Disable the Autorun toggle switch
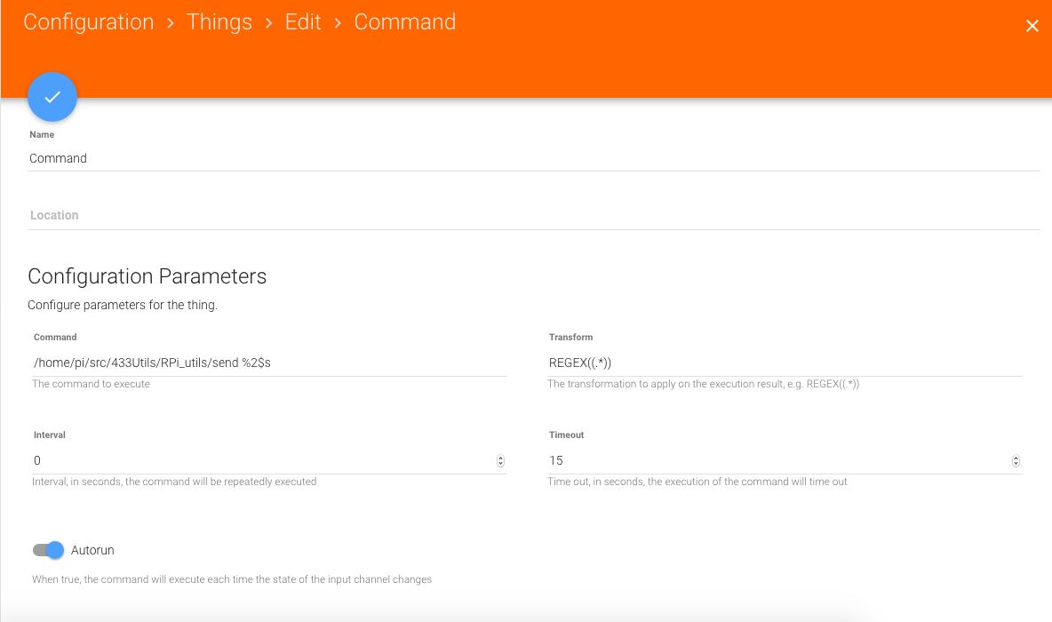Screen dimensions: 1052x622 tap(49, 550)
